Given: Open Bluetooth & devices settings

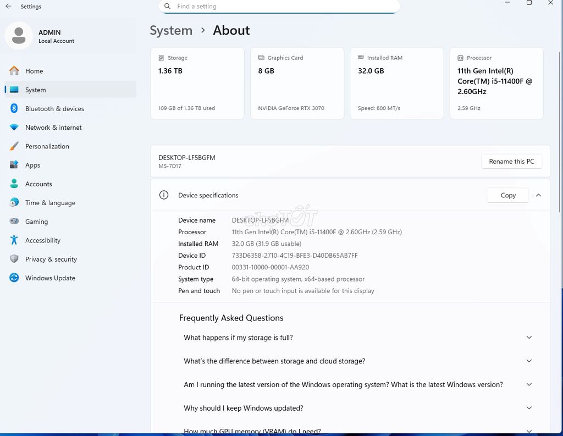Looking at the screenshot, I should [x=54, y=109].
